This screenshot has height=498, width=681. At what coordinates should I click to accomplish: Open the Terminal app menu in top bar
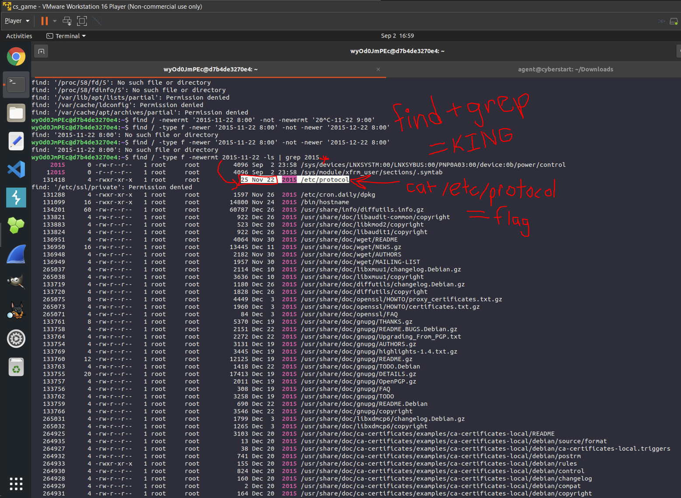pyautogui.click(x=66, y=36)
